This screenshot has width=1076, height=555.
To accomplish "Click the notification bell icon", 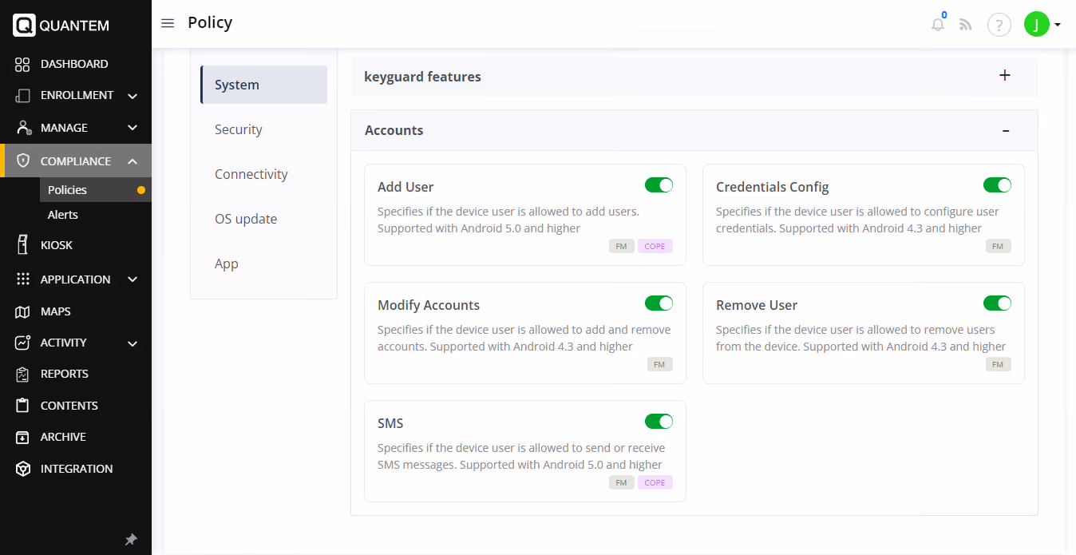I will 938,25.
